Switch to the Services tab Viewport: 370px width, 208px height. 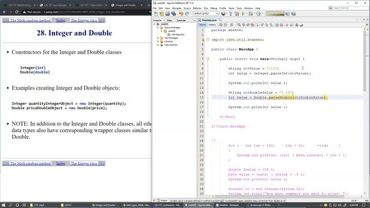tap(181, 21)
